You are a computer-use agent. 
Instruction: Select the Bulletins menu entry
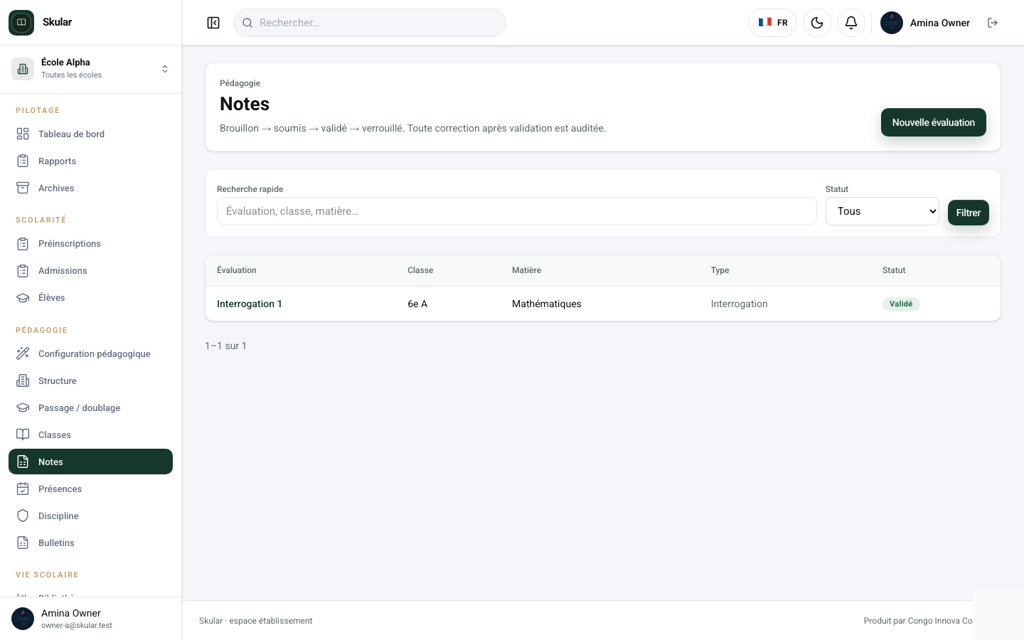pyautogui.click(x=90, y=543)
